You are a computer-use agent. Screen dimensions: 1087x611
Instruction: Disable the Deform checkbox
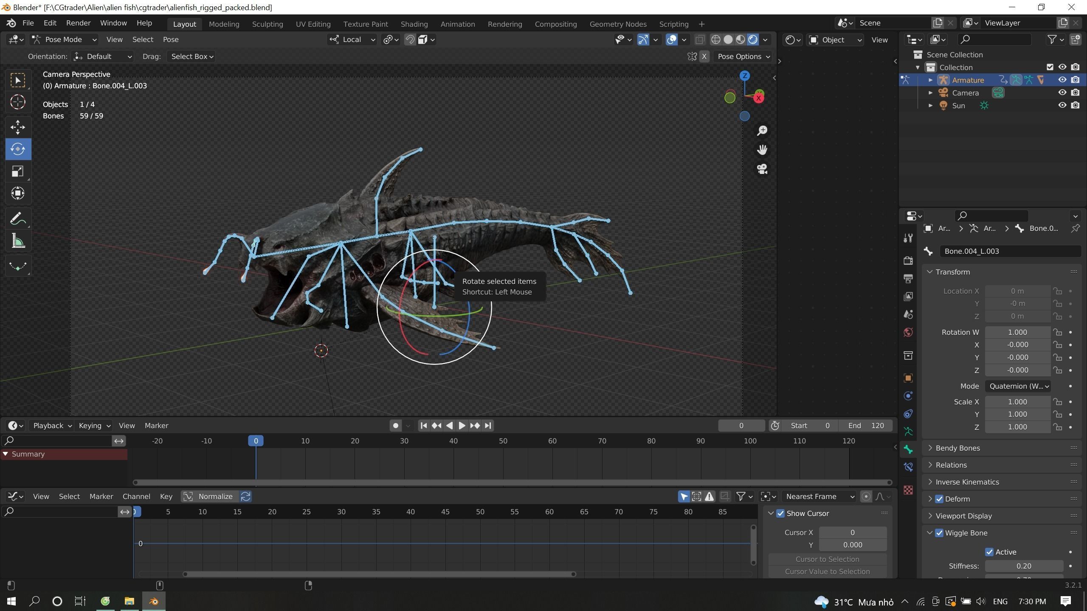pos(939,499)
